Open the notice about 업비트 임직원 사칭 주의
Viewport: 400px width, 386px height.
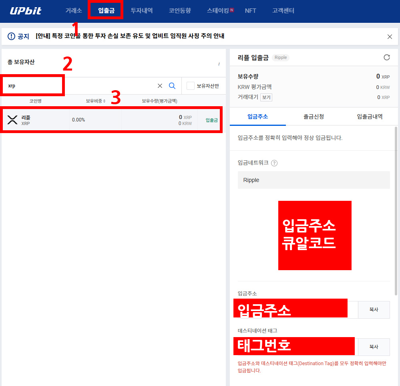point(130,36)
